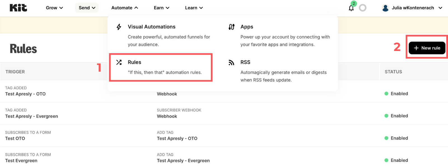This screenshot has width=448, height=168.
Task: Click the Visual Automations lightning bolt icon
Action: tap(119, 27)
